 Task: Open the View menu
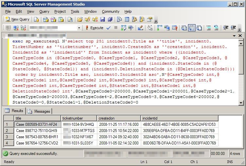[x=30, y=11]
